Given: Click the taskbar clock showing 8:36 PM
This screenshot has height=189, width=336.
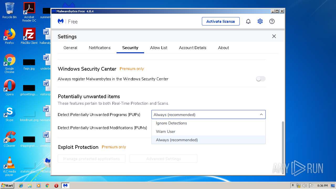Looking at the screenshot, I should pos(323,186).
